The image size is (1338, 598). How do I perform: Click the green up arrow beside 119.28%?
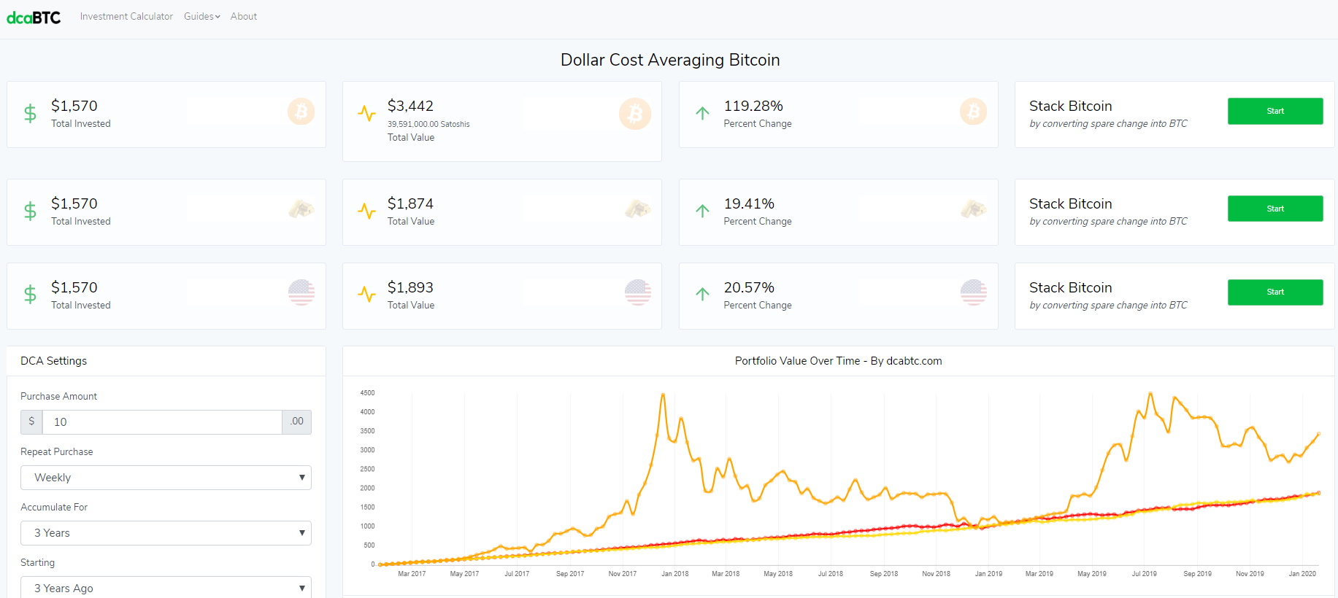(702, 113)
